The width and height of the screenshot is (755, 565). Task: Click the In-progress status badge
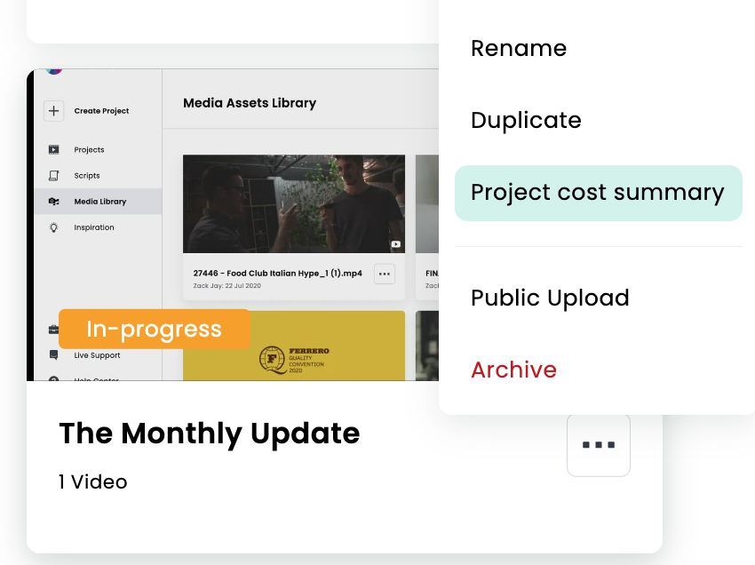pyautogui.click(x=154, y=329)
